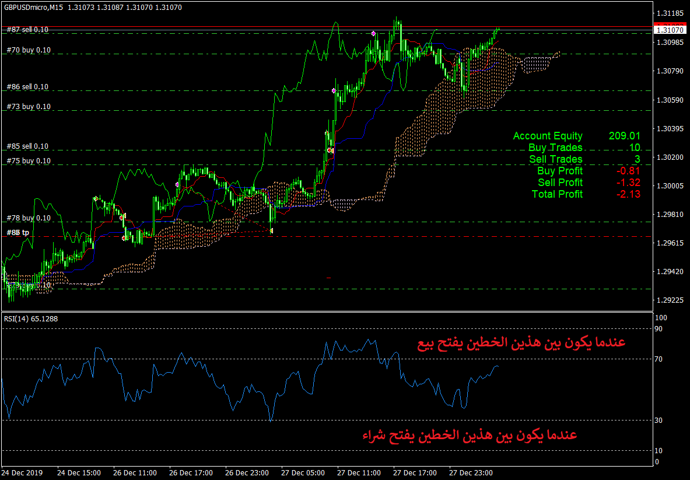Select the #86 sell 0.10 order label
The width and height of the screenshot is (690, 480).
[28, 87]
